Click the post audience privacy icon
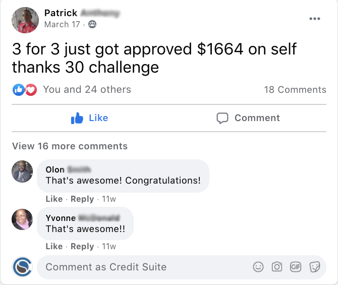The height and width of the screenshot is (285, 338). [92, 24]
